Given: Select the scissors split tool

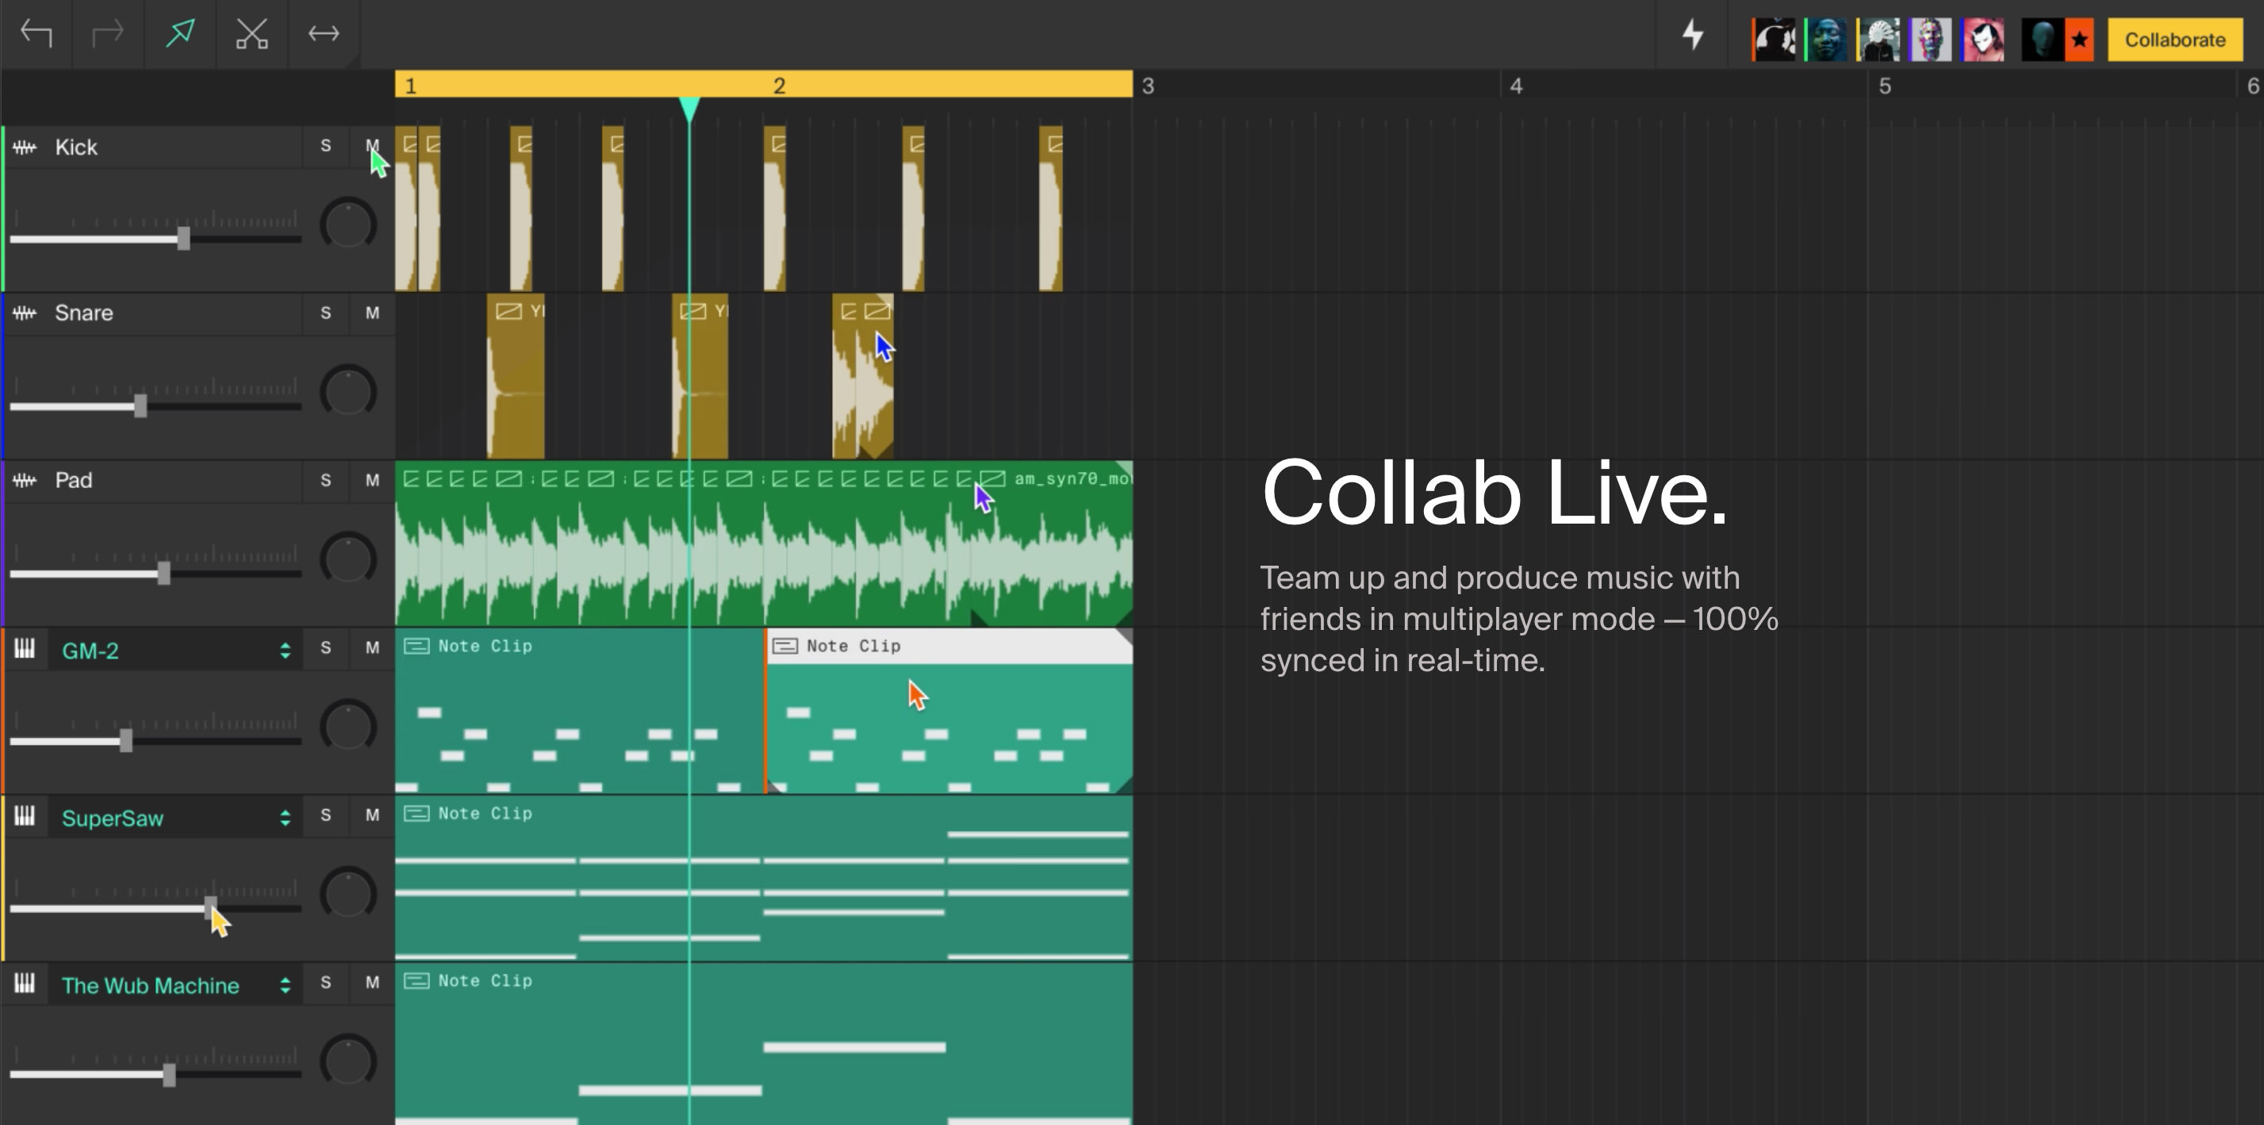Looking at the screenshot, I should 251,33.
